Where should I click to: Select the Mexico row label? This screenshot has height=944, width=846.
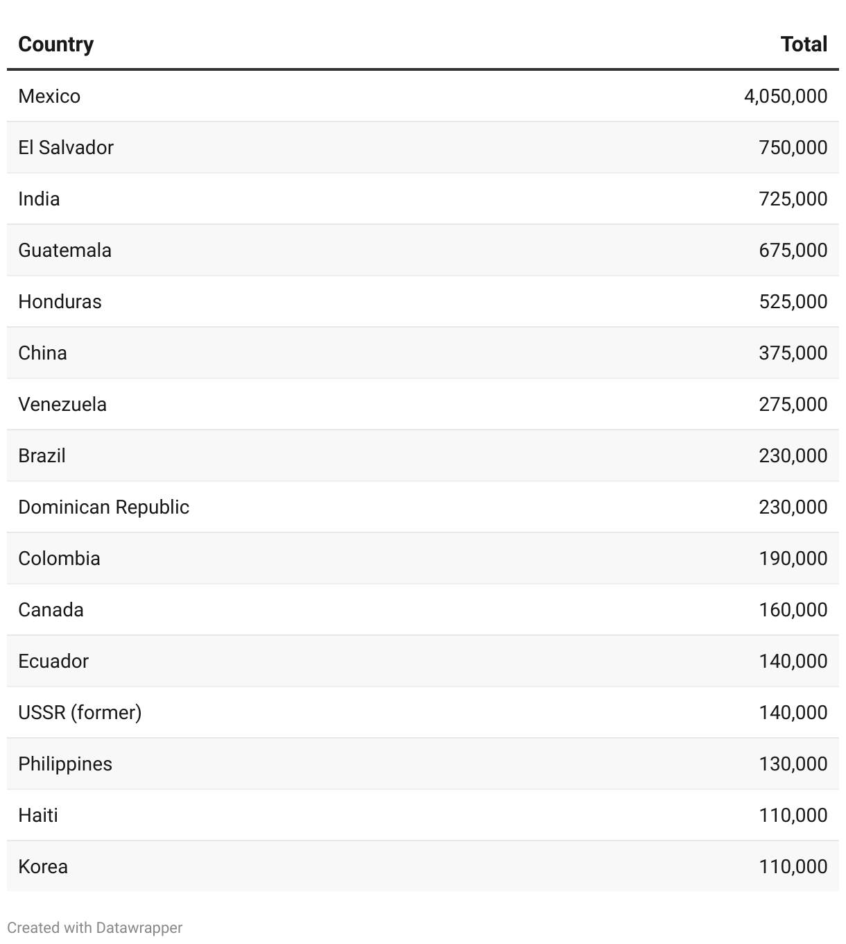point(49,96)
